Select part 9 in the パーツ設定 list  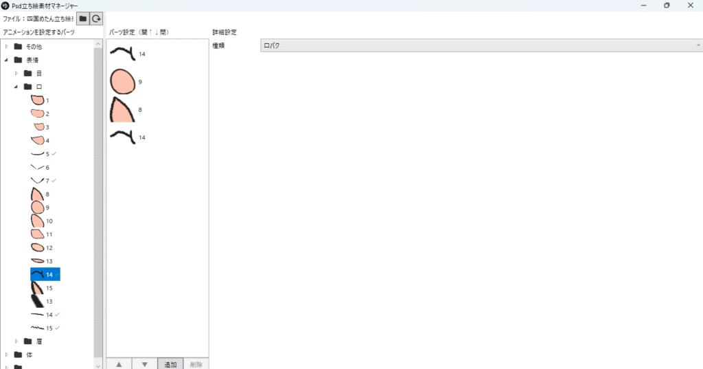coord(124,82)
